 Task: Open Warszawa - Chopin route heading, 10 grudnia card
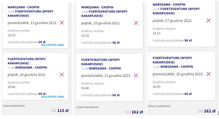coord(104,12)
